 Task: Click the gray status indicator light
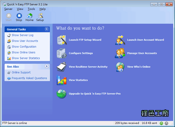click(167, 123)
